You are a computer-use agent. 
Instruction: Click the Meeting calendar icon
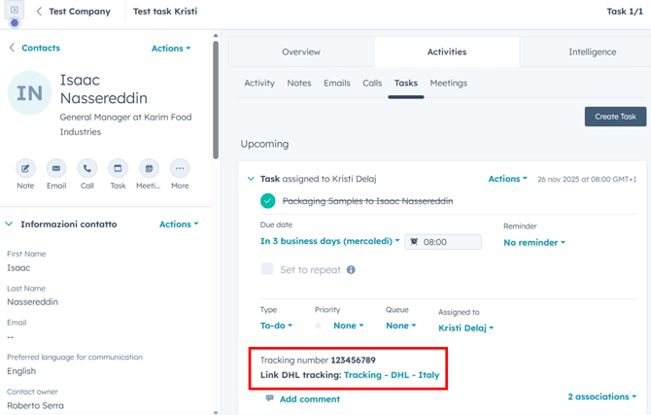(149, 168)
